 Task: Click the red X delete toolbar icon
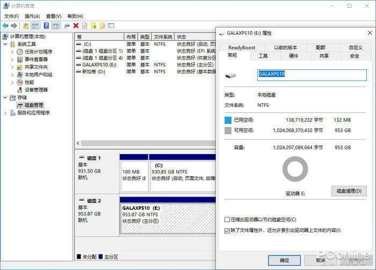tap(76, 26)
